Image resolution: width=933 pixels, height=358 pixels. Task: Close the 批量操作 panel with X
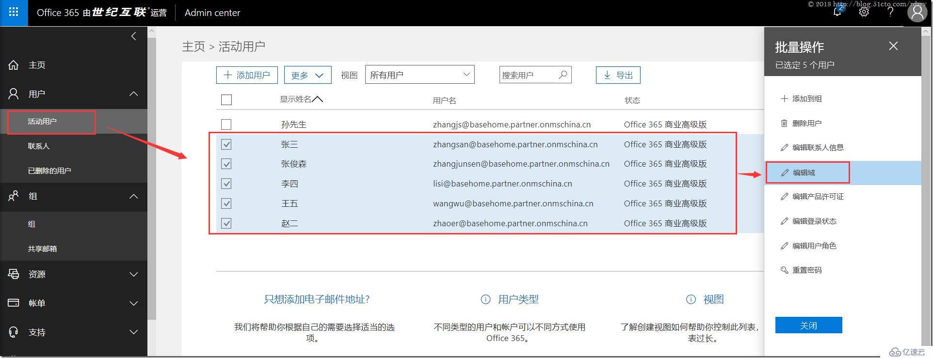[x=893, y=46]
